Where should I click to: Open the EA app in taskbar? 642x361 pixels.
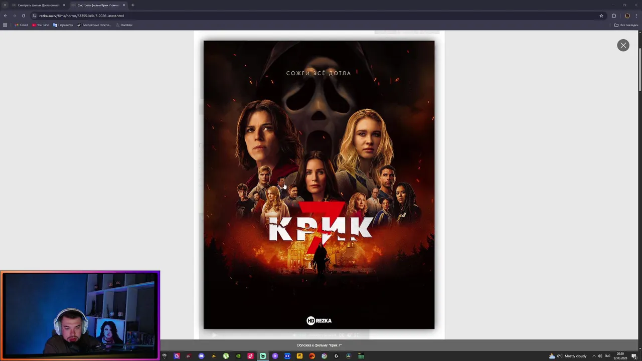coord(312,356)
